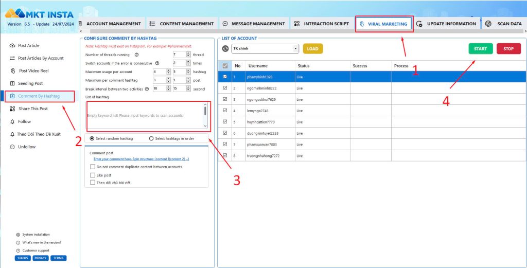Screen dimensions: 527x268
Task: Switch to Interaction Script tab
Action: (x=322, y=24)
